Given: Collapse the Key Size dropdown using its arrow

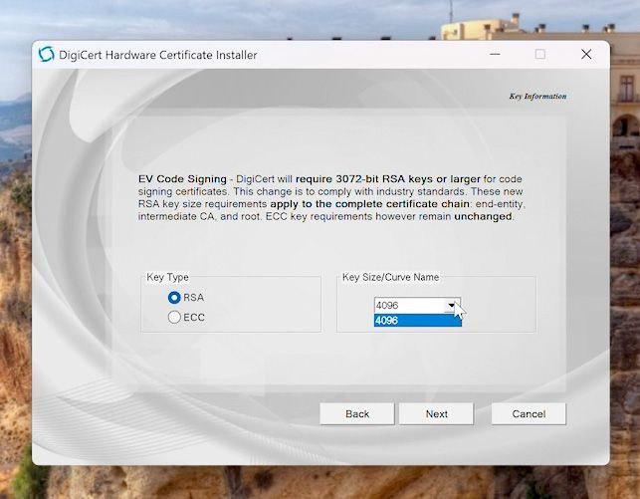Looking at the screenshot, I should [x=452, y=306].
